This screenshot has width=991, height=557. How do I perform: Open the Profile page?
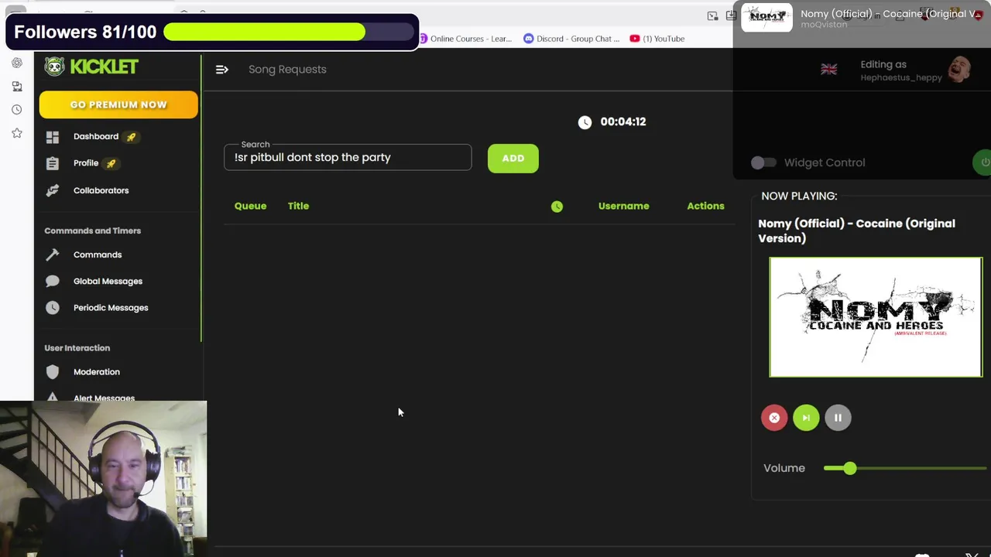coord(86,163)
